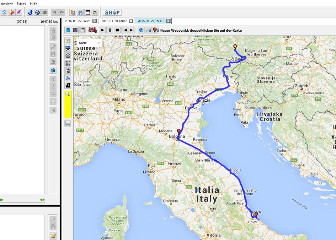Close the 2016-01-27 Tour1 tab
Image resolution: width=336 pixels, height=240 pixels.
point(95,21)
